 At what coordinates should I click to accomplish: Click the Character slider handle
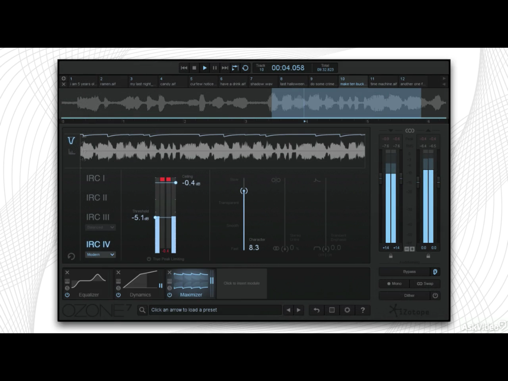[244, 191]
